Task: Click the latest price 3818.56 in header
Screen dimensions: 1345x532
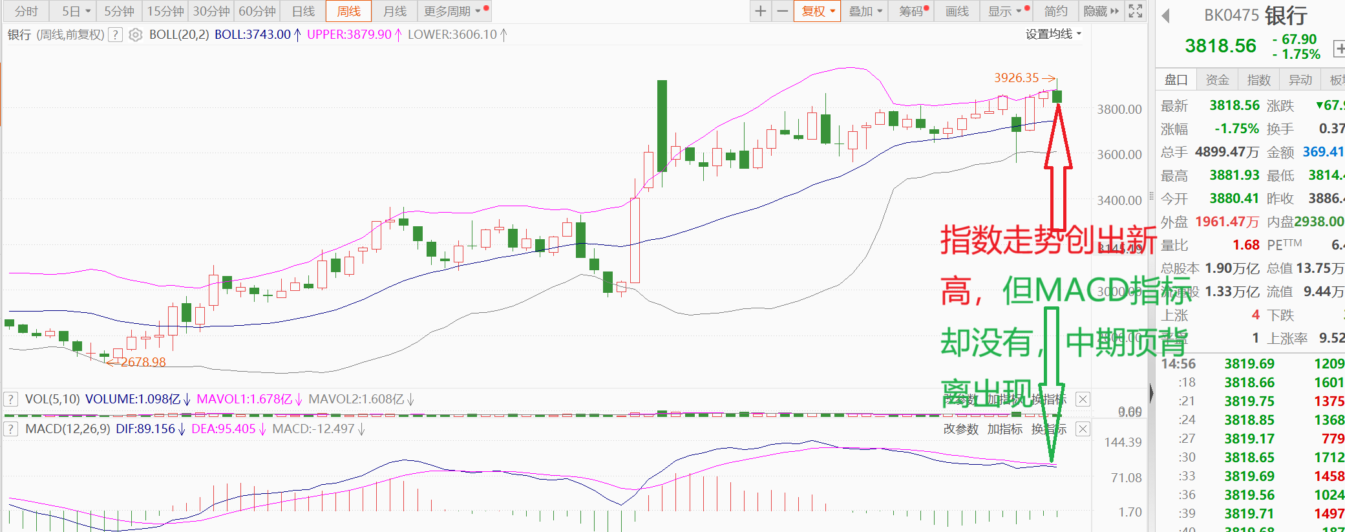Action: coord(1220,46)
